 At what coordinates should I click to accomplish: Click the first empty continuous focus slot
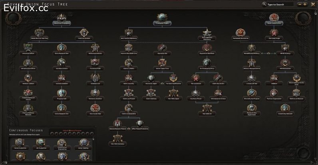52,134
